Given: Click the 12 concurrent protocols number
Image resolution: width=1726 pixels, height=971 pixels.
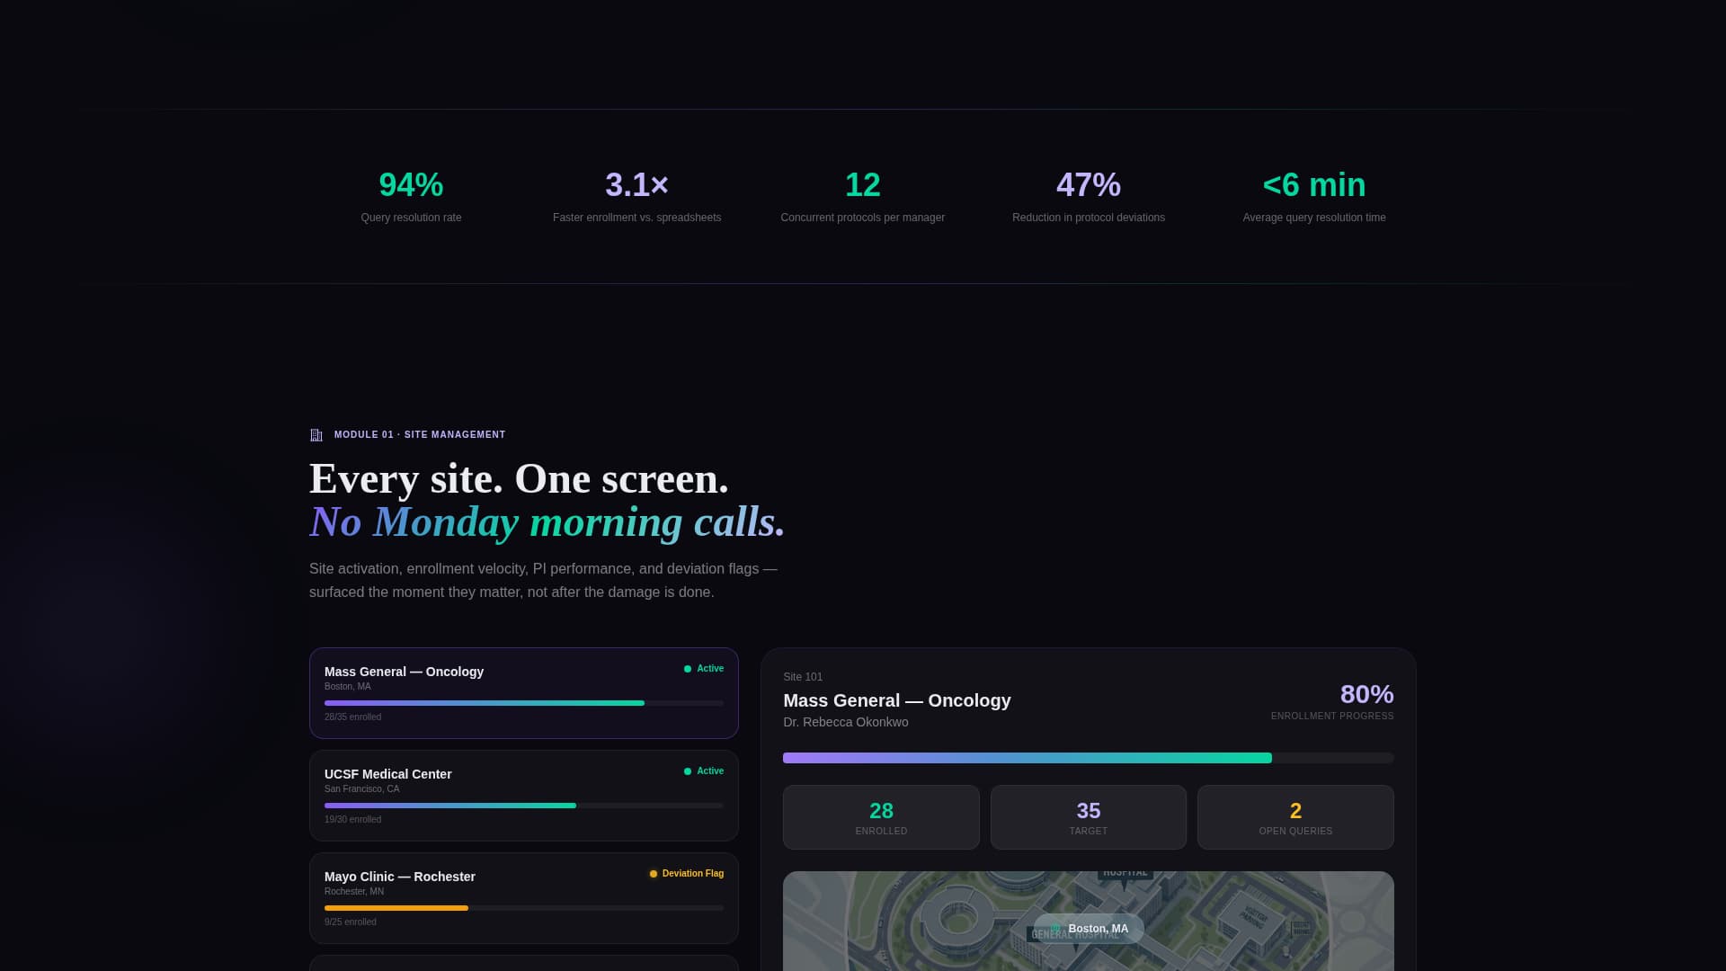Looking at the screenshot, I should point(863,185).
